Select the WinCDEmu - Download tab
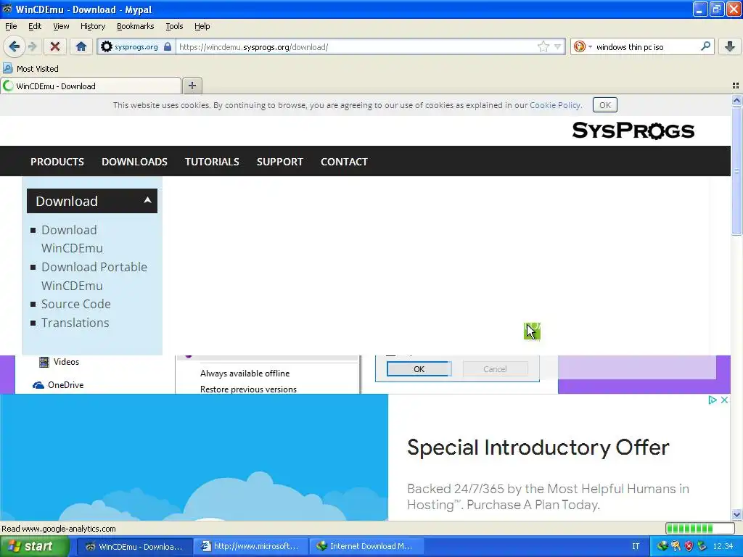 (x=91, y=86)
